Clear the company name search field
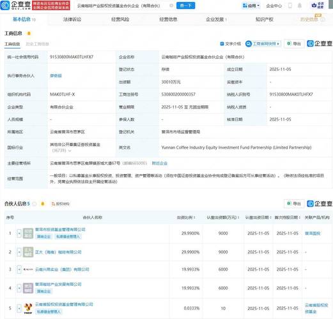 tap(171, 6)
